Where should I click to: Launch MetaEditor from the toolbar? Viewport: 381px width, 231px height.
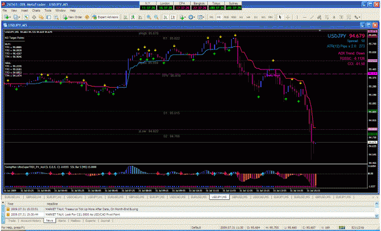click(x=87, y=17)
